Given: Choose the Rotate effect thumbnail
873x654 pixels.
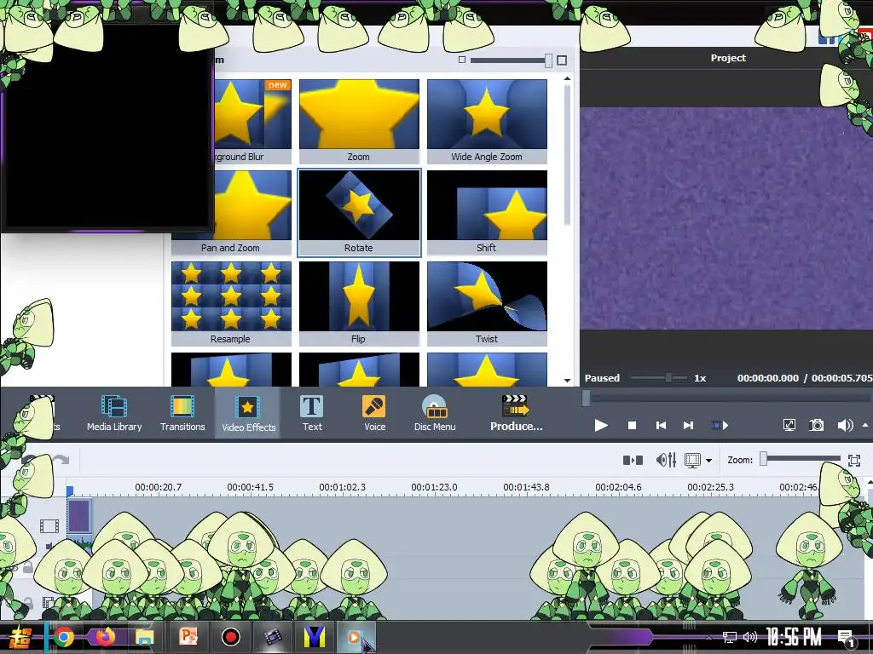Looking at the screenshot, I should pyautogui.click(x=359, y=212).
